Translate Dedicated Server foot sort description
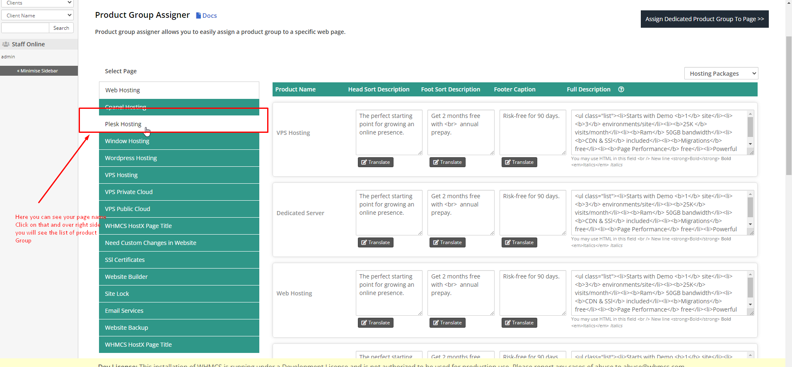The width and height of the screenshot is (792, 367). click(447, 242)
